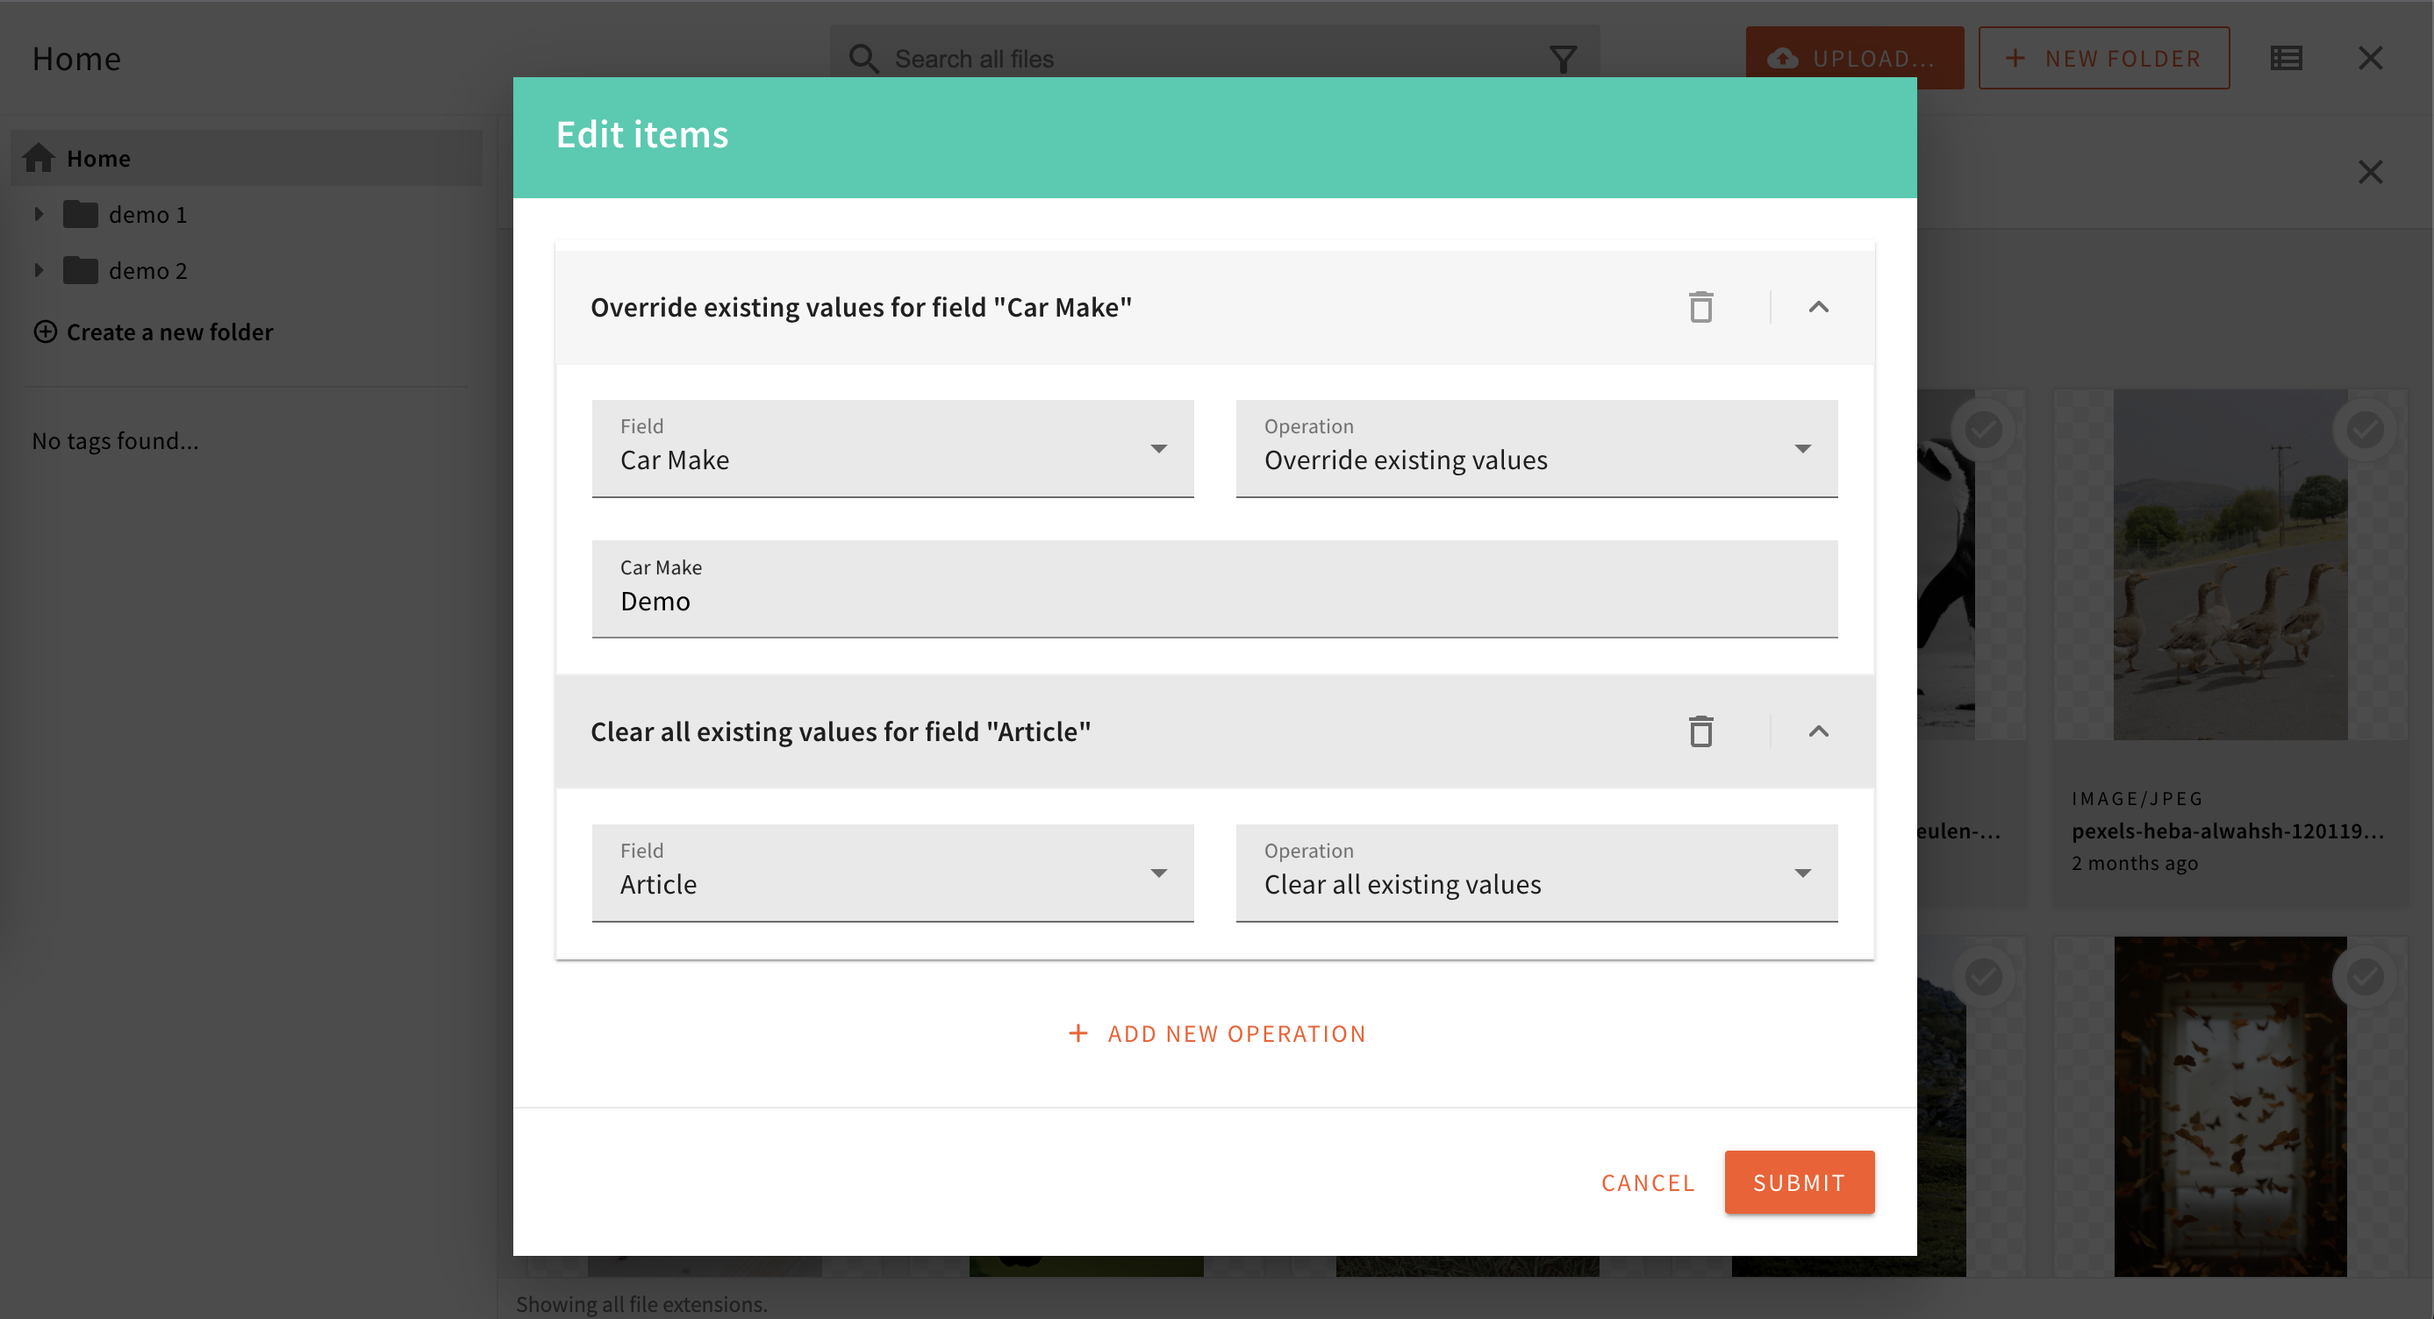The height and width of the screenshot is (1319, 2434).
Task: Submit the edit items form
Action: pyautogui.click(x=1798, y=1182)
